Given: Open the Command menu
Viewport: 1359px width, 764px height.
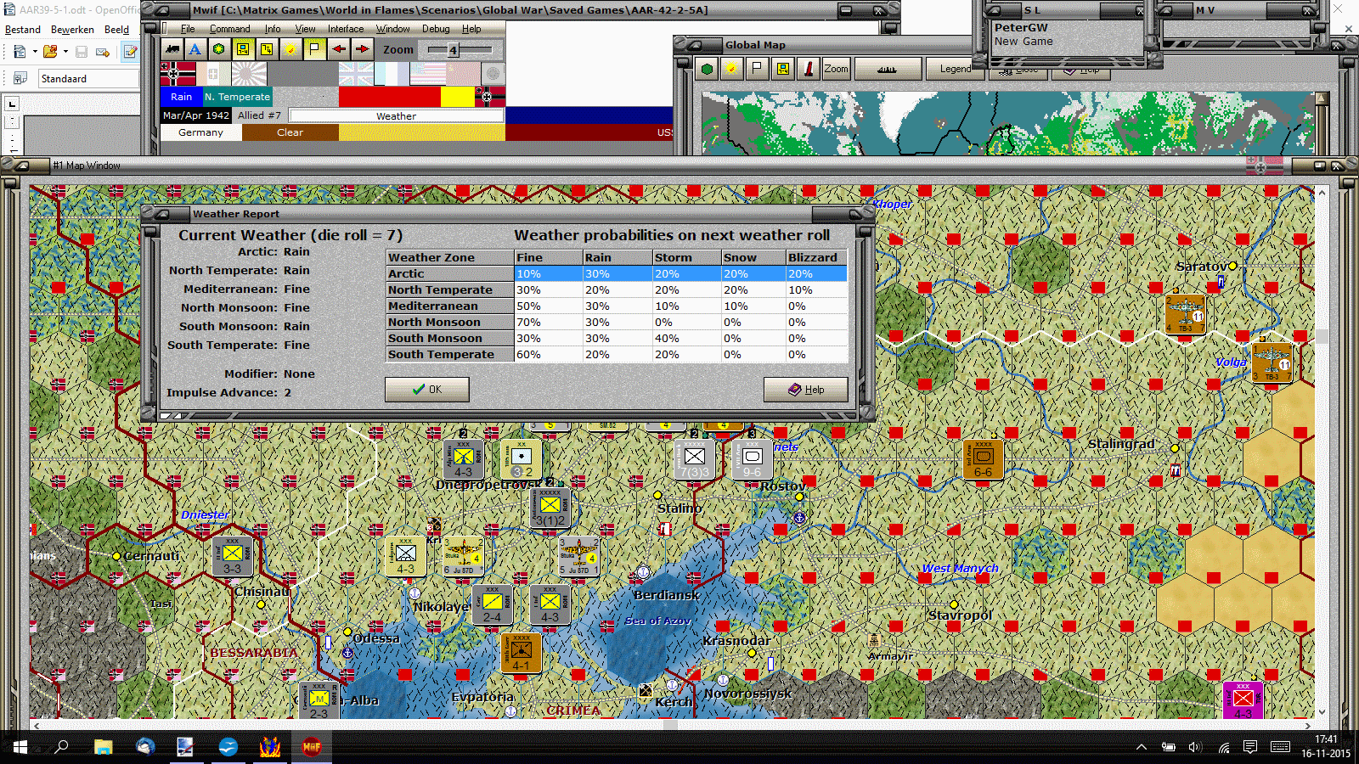Looking at the screenshot, I should [230, 29].
